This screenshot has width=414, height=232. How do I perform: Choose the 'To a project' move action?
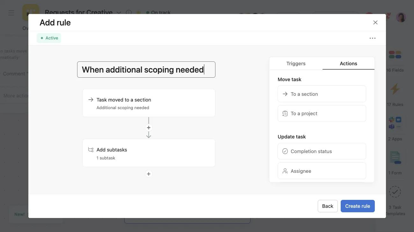322,113
